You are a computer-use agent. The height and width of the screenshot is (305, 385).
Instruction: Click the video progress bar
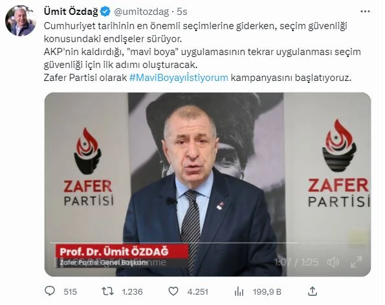pos(208,243)
